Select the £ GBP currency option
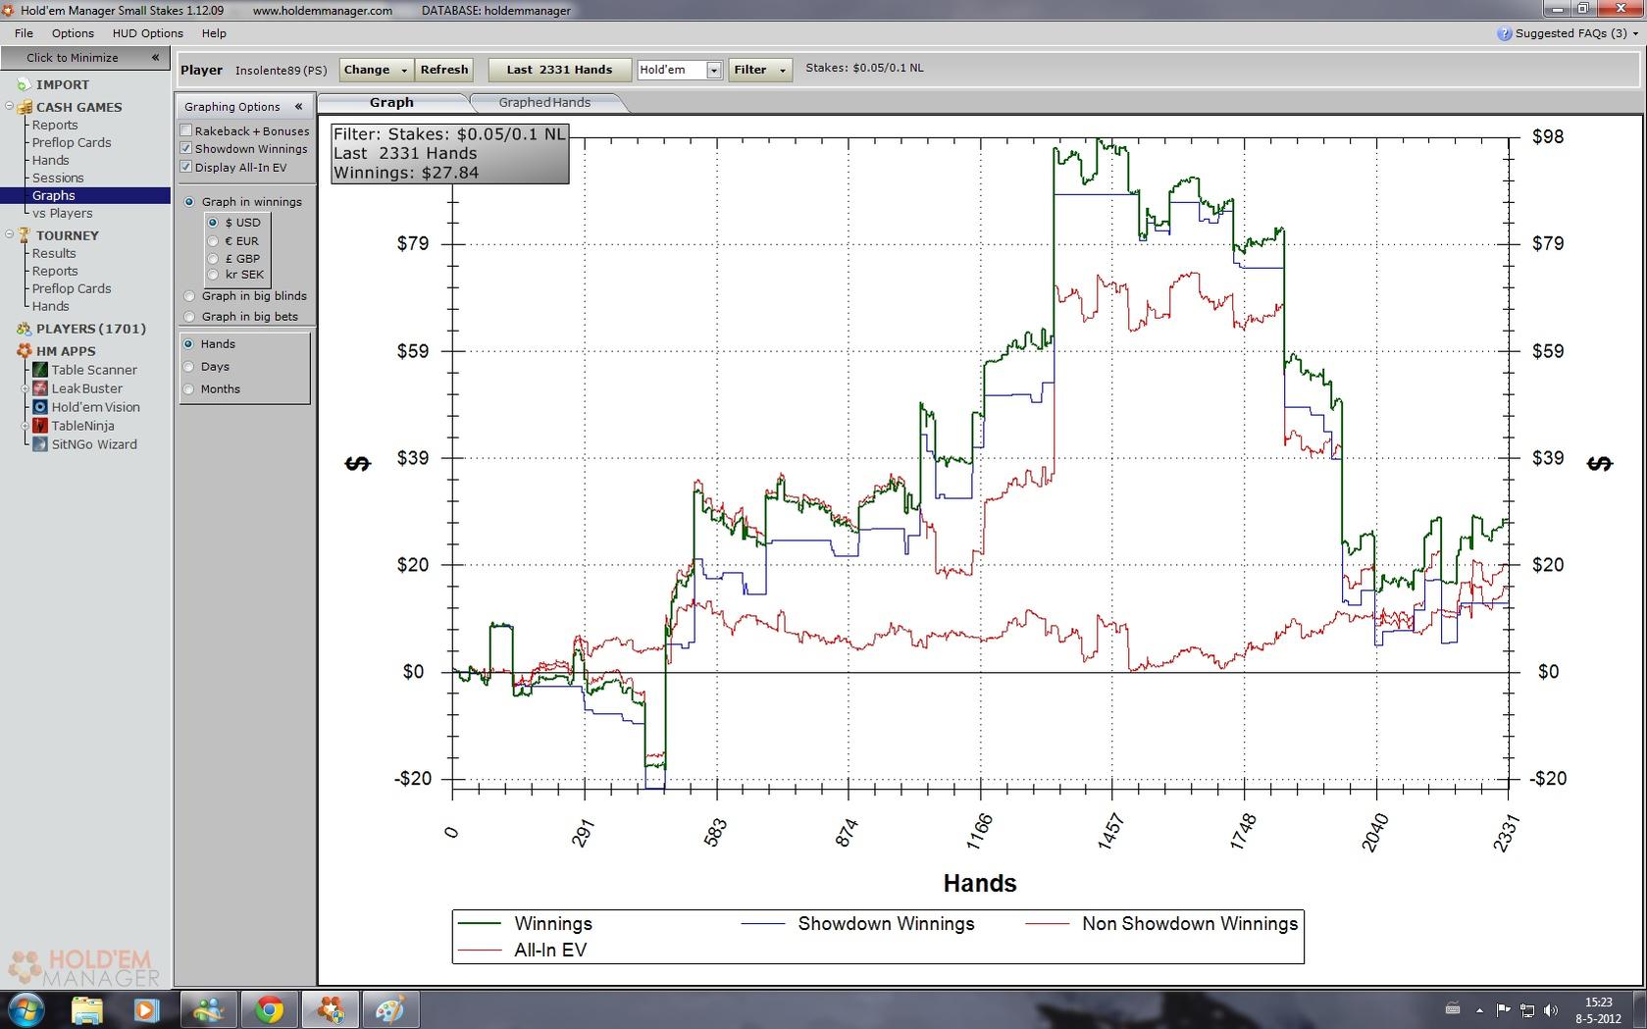The width and height of the screenshot is (1647, 1029). [213, 259]
